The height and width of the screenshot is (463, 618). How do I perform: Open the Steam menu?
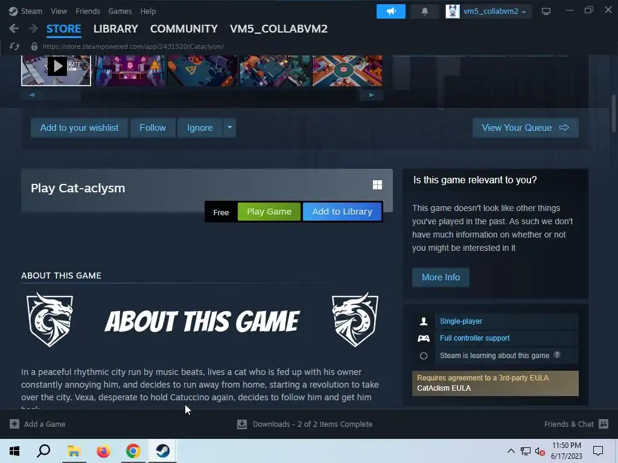[31, 11]
